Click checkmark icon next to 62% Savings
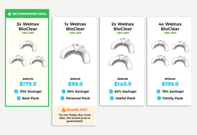Viewport: 197px width, 135px height. (x=111, y=91)
